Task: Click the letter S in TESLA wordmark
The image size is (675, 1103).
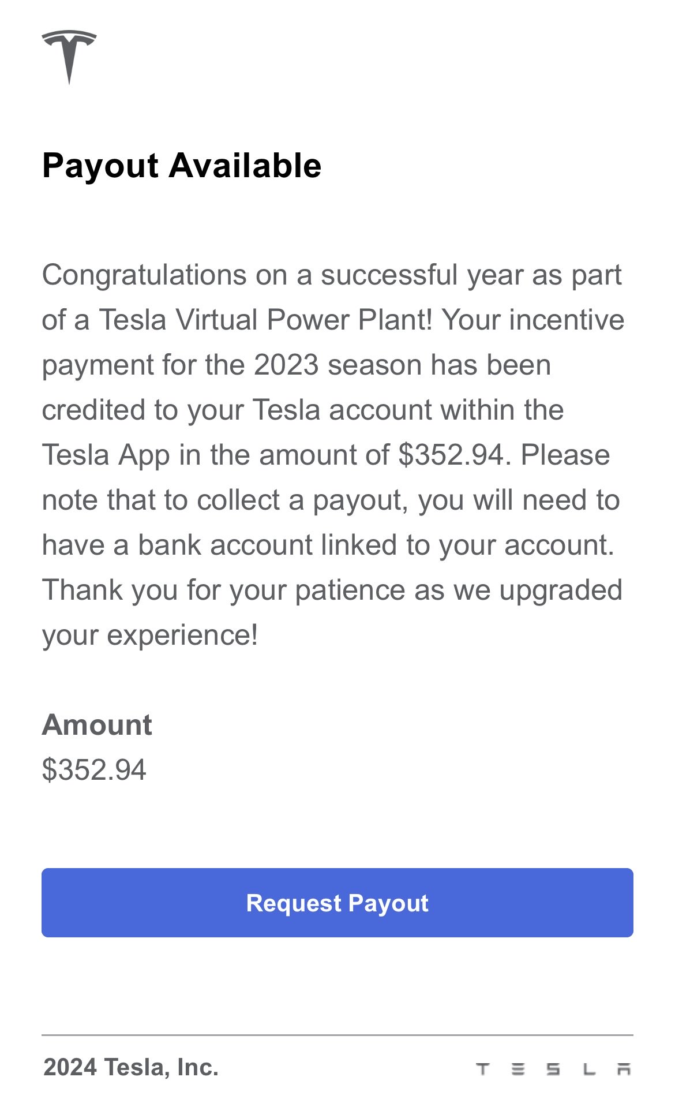Action: (x=553, y=1069)
